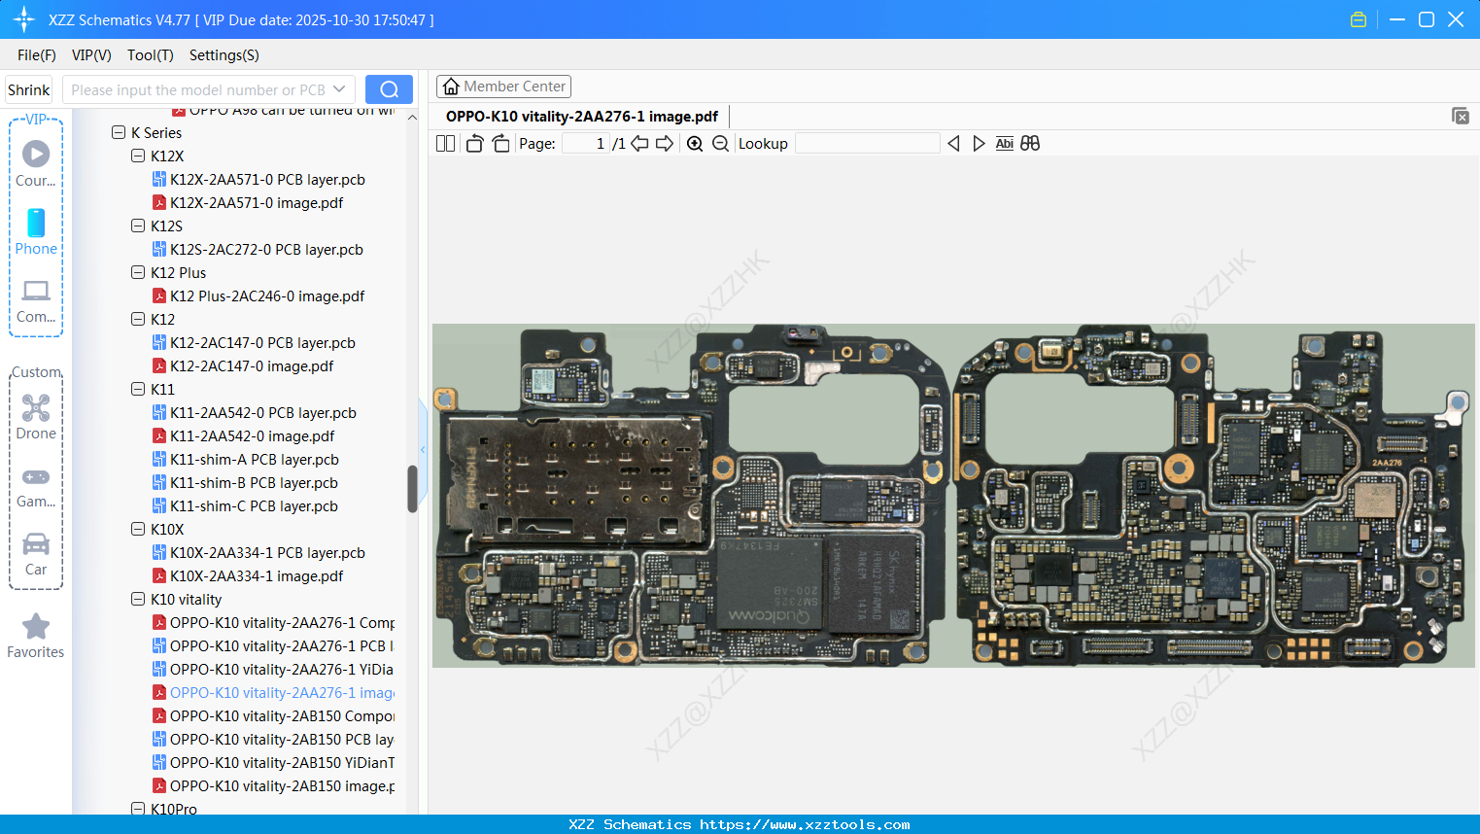Open the File(F) menu

37,55
